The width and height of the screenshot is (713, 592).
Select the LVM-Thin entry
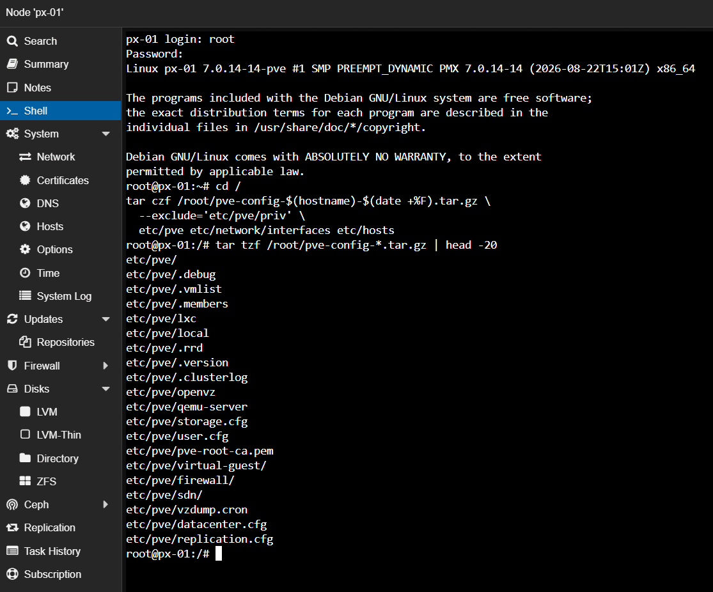[x=61, y=435]
